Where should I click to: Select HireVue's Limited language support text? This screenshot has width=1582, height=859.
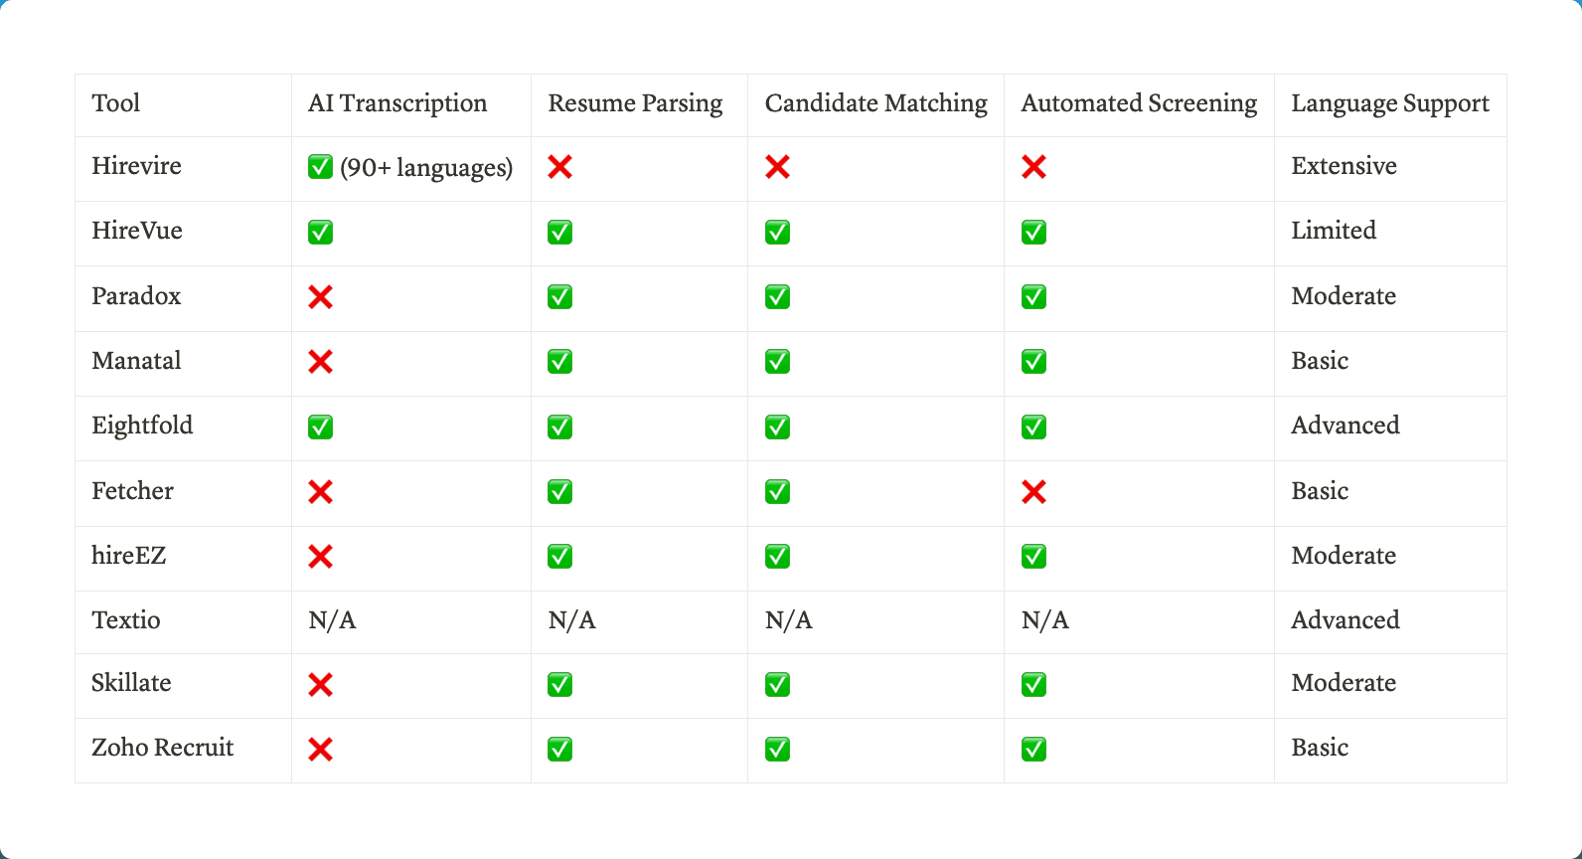coord(1334,231)
